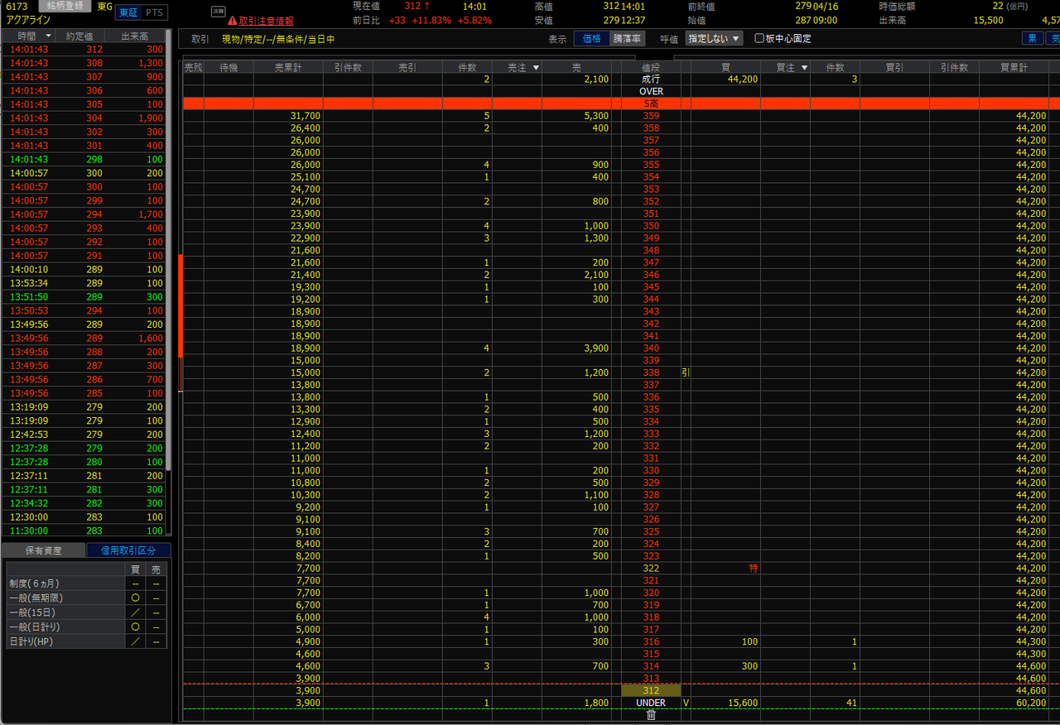Switch market to PTS
1060x725 pixels.
(154, 12)
